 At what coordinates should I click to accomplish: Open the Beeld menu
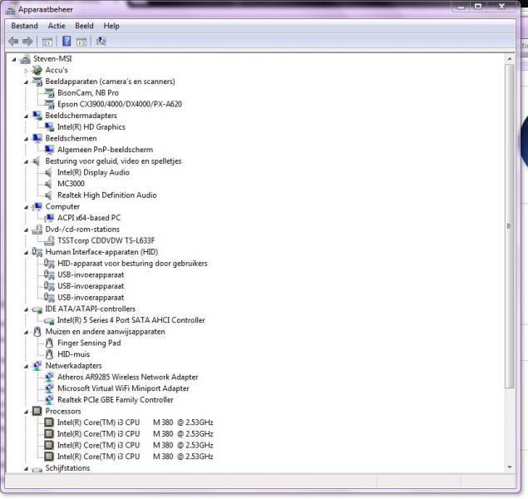84,26
